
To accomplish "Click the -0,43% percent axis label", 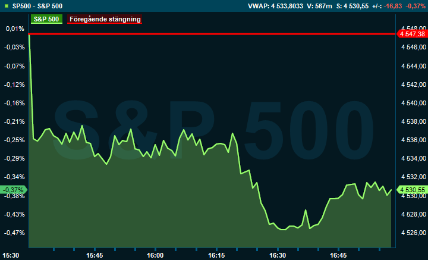I will point(14,214).
